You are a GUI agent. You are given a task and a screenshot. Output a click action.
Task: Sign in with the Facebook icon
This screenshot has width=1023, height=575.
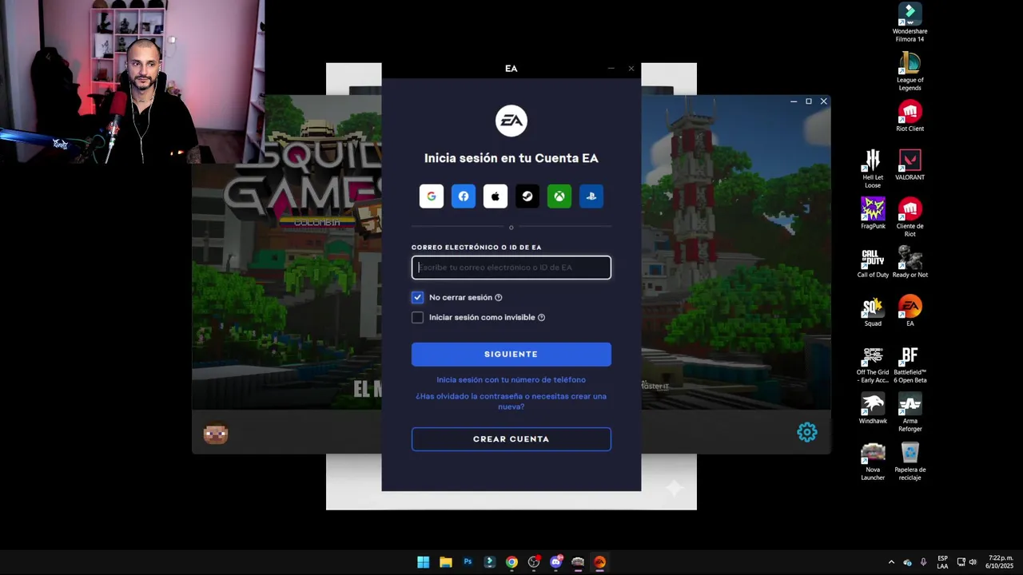tap(464, 196)
